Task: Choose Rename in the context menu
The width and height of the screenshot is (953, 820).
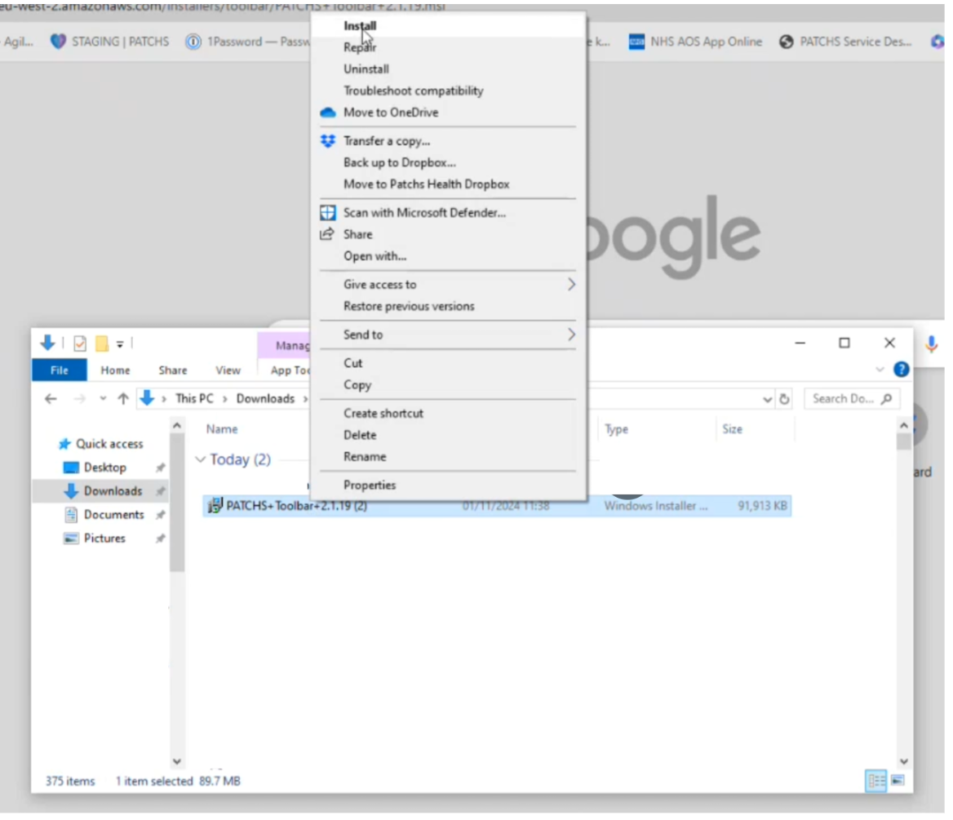Action: coord(365,457)
